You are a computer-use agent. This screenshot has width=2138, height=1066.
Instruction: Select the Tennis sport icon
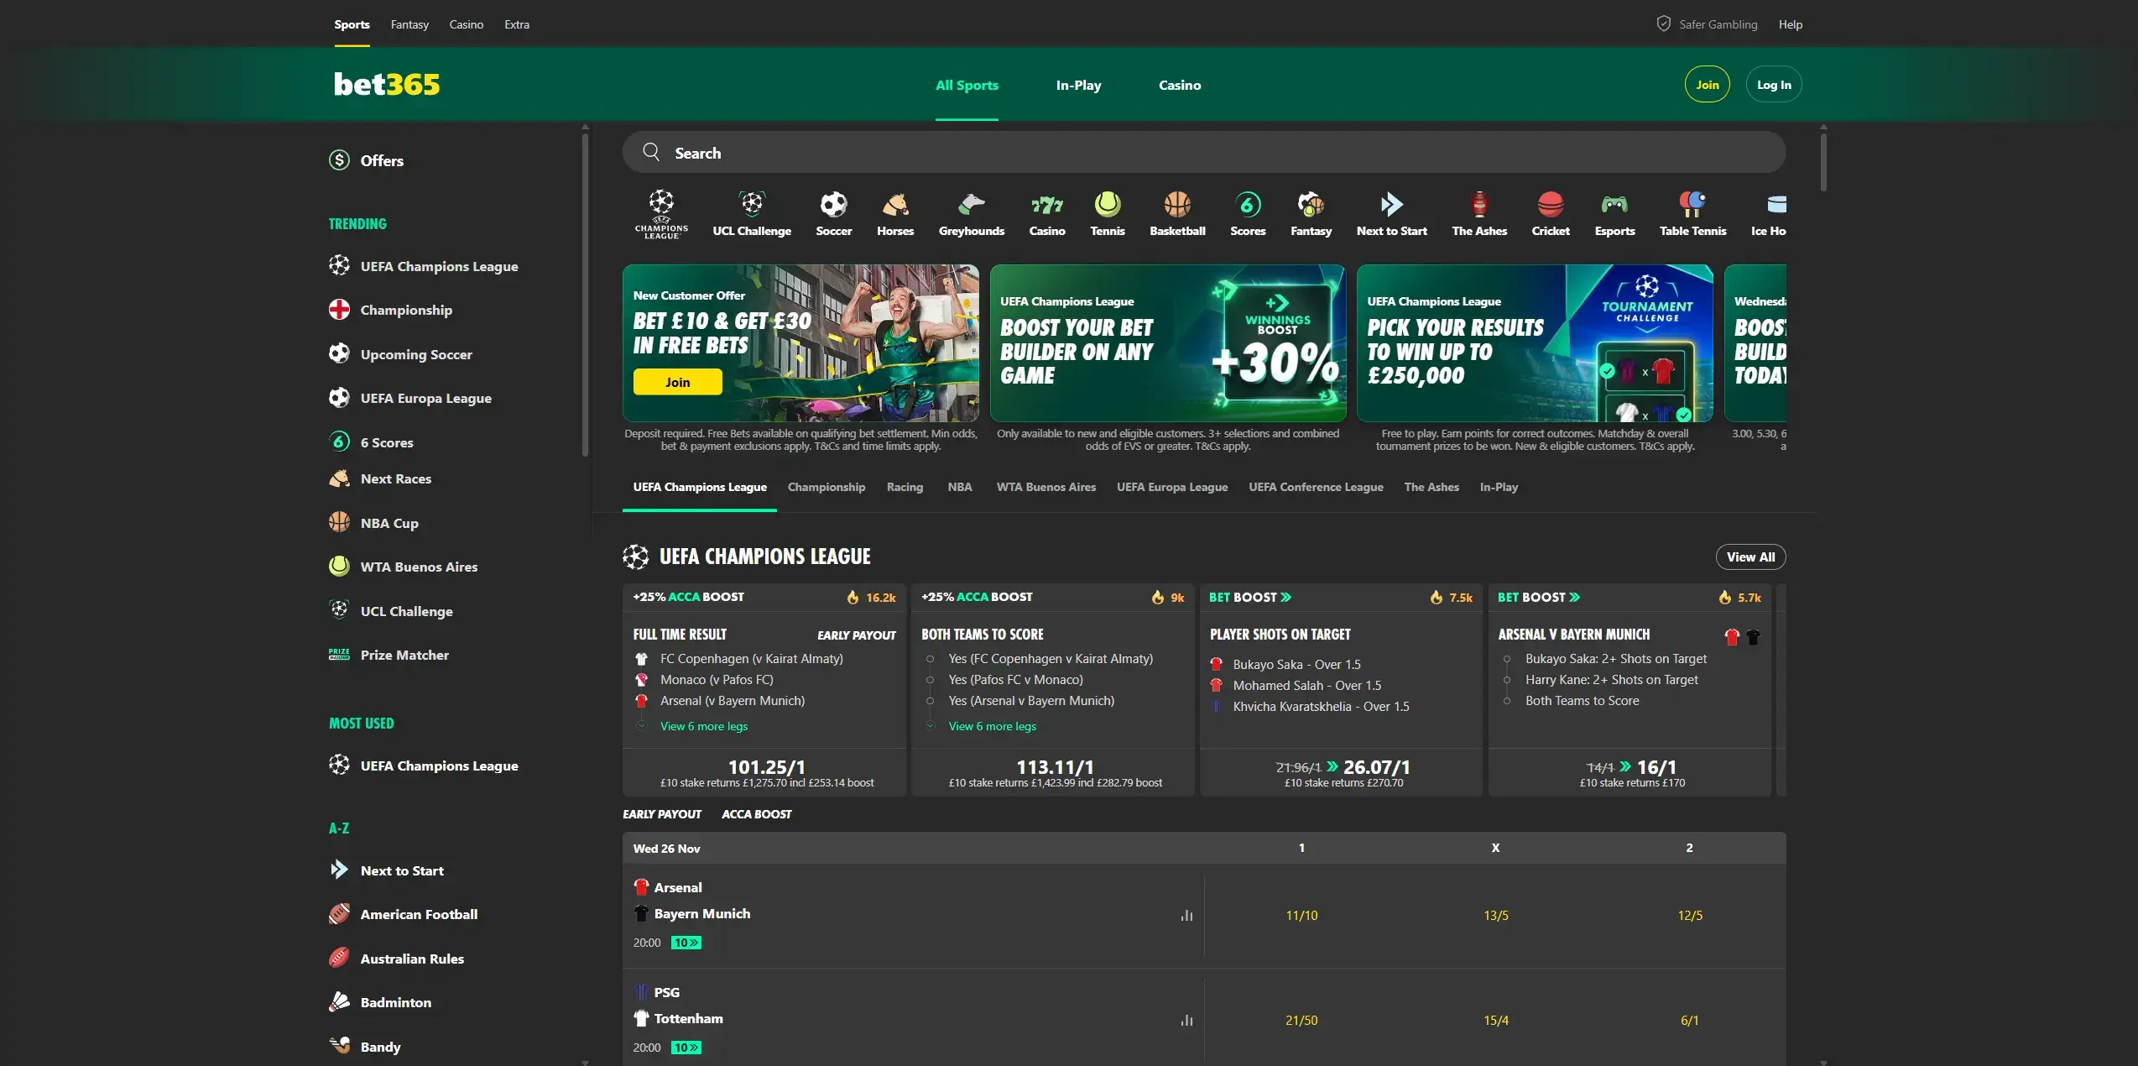[1107, 212]
